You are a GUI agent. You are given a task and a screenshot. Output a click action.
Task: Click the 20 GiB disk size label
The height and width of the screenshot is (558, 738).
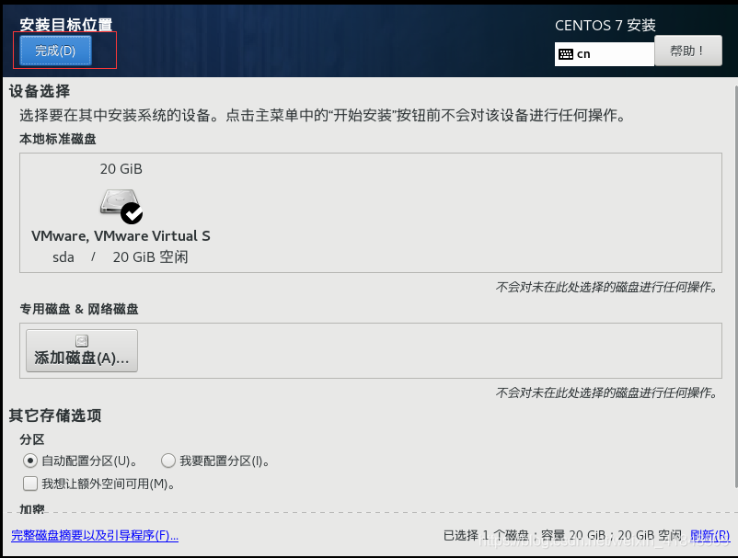click(x=121, y=169)
